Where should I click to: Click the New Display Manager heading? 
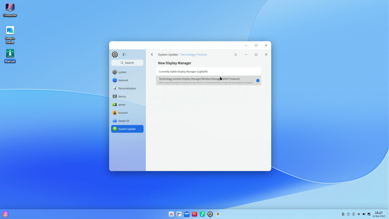pyautogui.click(x=174, y=63)
